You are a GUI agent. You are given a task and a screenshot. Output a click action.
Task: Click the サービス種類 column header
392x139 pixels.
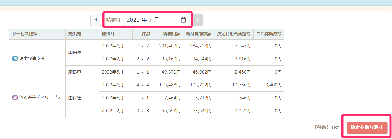(25, 34)
